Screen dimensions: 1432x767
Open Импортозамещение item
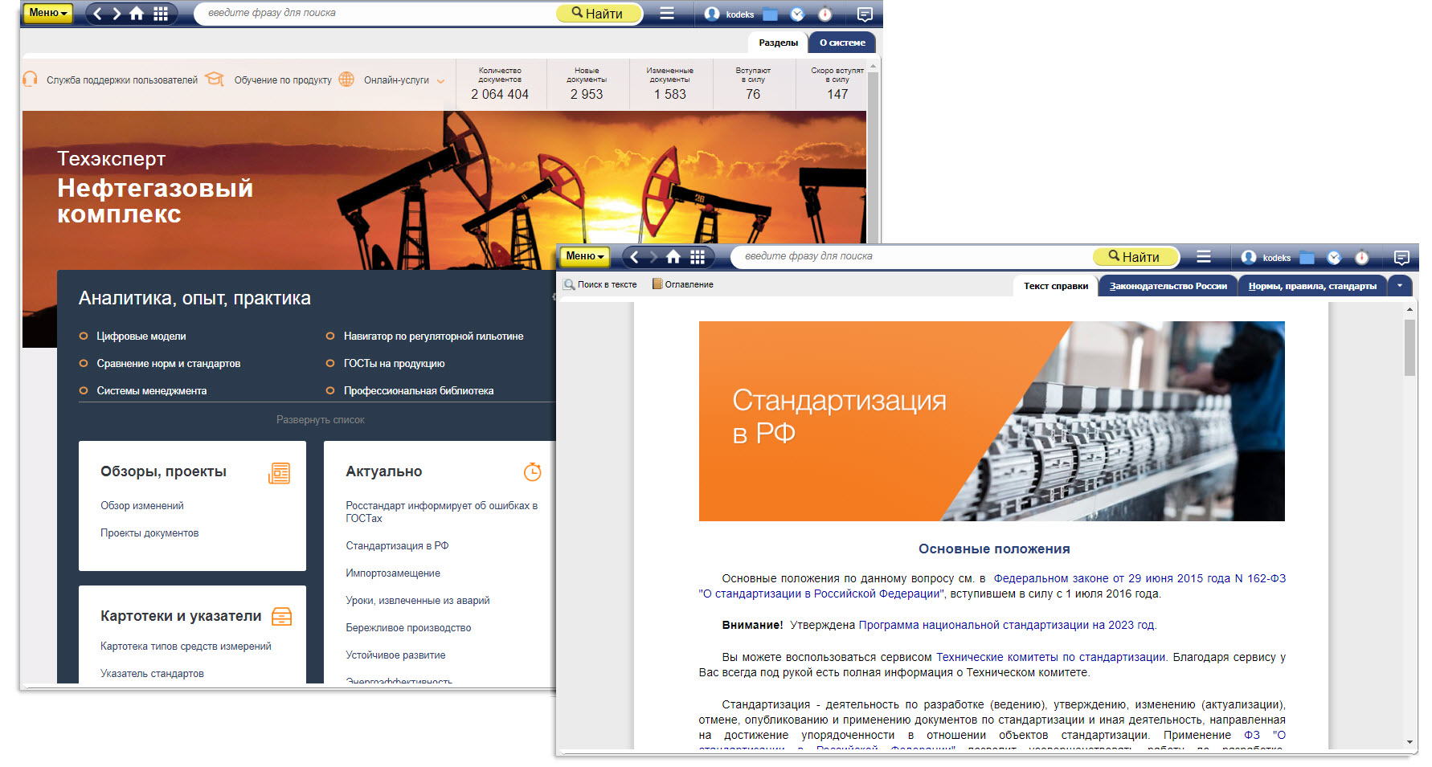point(393,573)
